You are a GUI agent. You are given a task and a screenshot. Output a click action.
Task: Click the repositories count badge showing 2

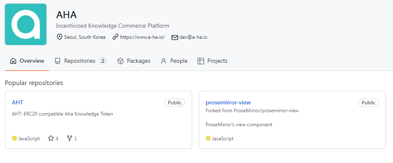[x=103, y=61]
